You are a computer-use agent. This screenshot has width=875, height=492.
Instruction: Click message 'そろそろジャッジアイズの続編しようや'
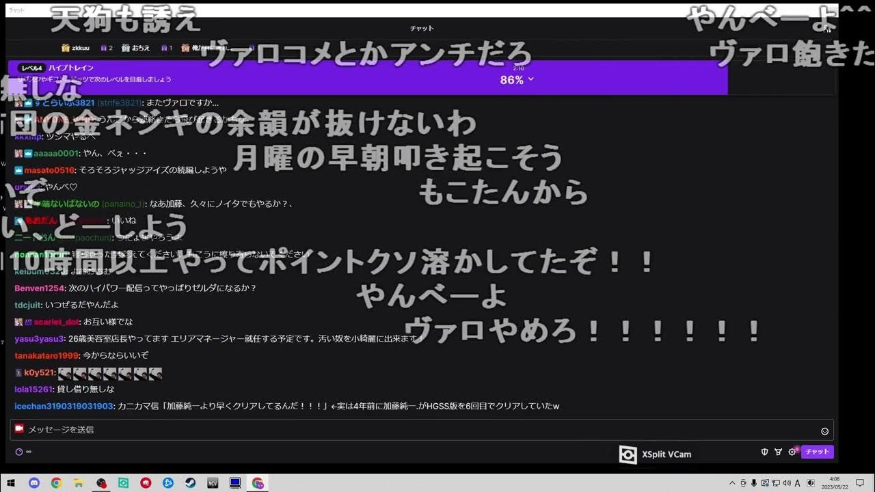[152, 169]
